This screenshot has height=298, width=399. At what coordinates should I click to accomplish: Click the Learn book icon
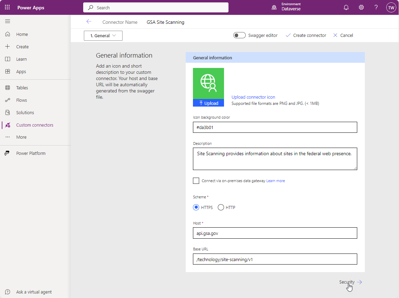[x=8, y=59]
